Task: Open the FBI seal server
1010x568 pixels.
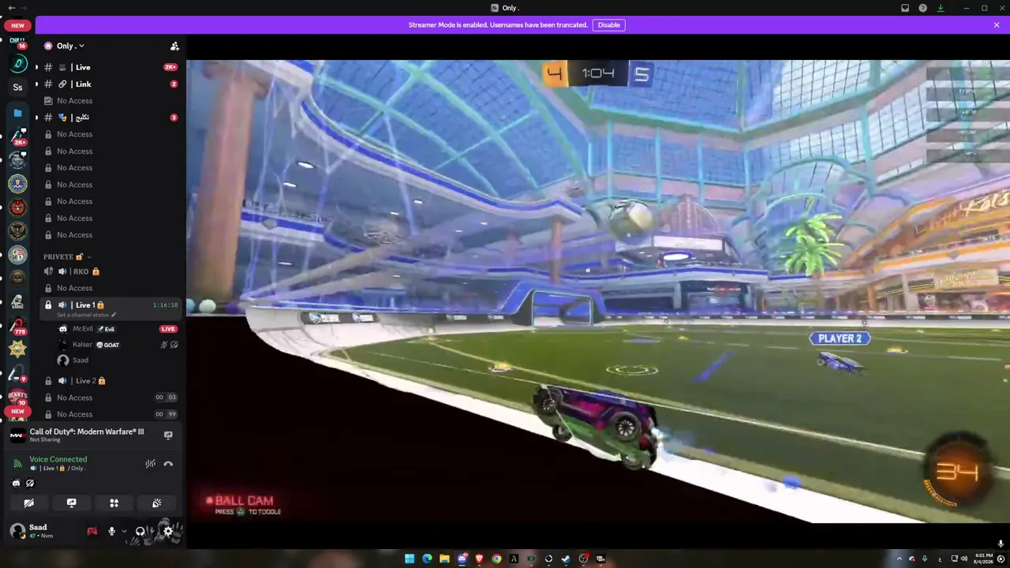Action: [17, 184]
